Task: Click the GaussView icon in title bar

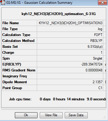Action: tap(3, 2)
